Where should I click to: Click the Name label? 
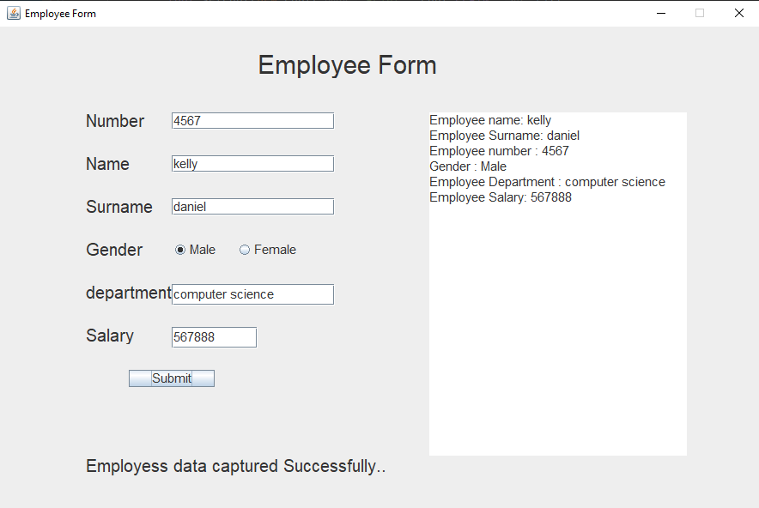tap(107, 164)
